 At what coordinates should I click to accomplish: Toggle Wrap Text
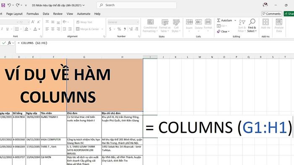(x=84, y=22)
